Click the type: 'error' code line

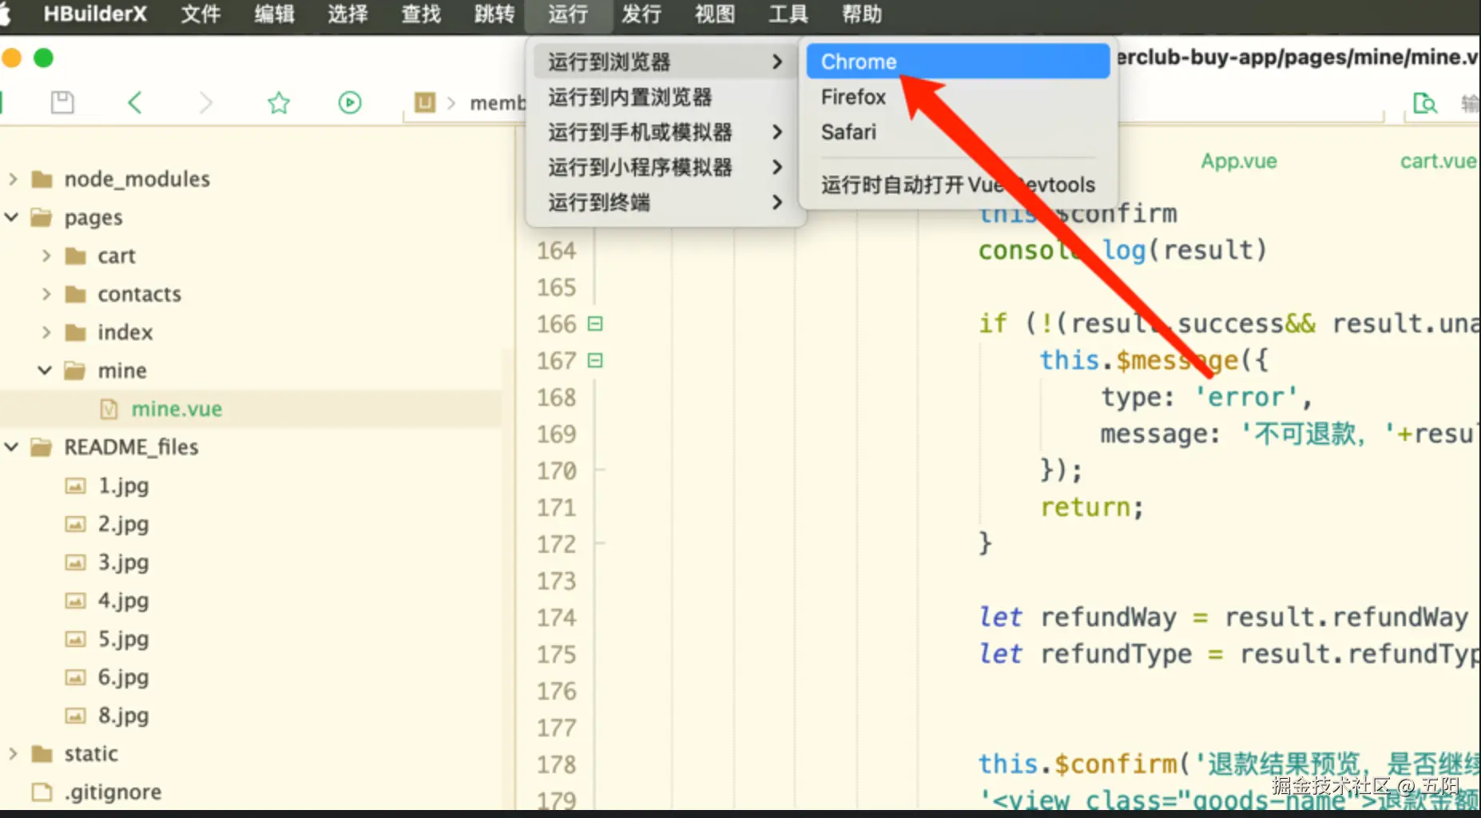tap(1206, 397)
